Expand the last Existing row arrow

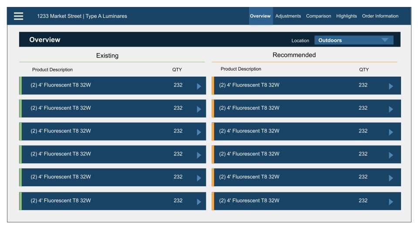[199, 201]
